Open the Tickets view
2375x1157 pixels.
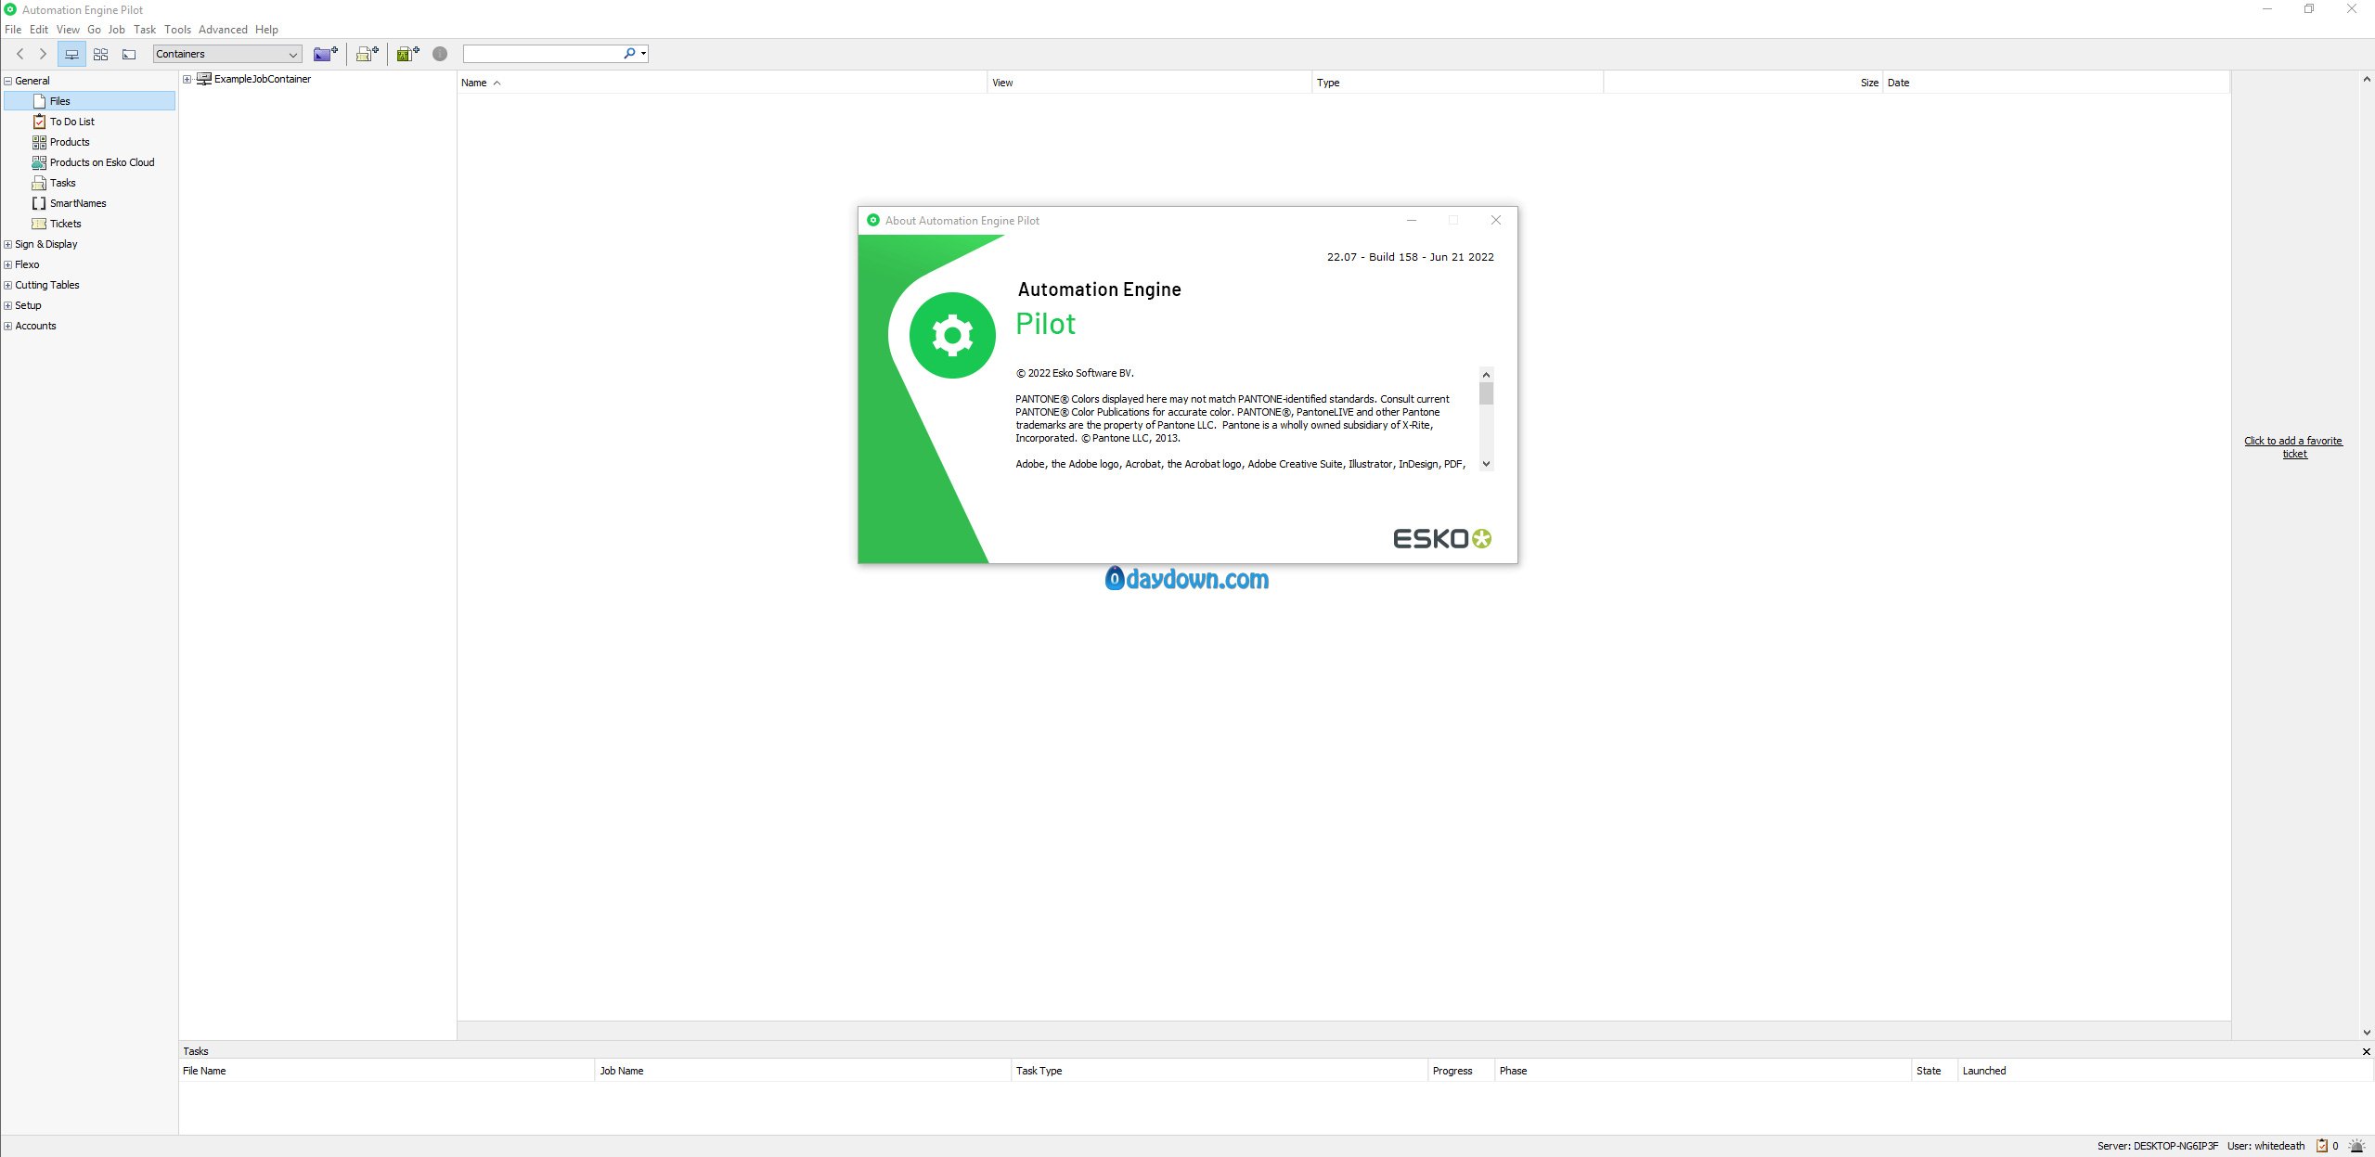65,224
